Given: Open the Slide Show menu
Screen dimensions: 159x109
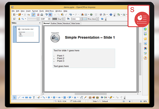Looking at the screenshot, I should tap(50, 11).
